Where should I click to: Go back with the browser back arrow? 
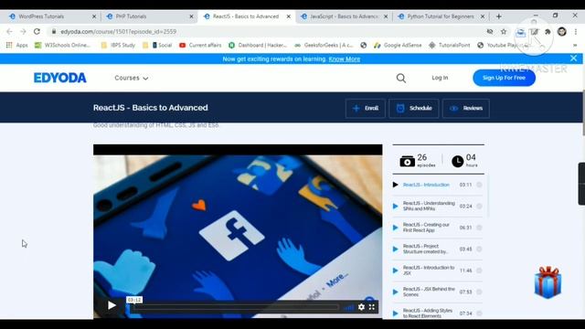click(x=9, y=31)
